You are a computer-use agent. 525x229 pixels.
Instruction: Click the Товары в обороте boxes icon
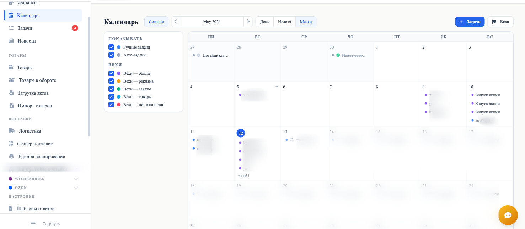[12, 80]
